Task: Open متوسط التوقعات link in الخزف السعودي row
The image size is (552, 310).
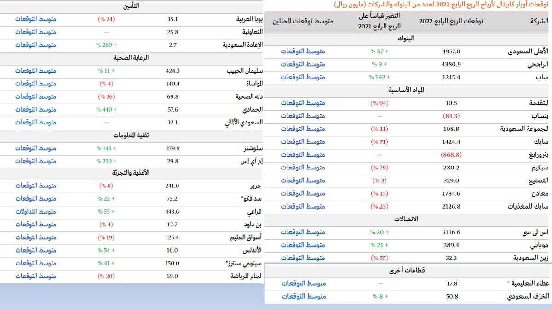Action: [304, 296]
